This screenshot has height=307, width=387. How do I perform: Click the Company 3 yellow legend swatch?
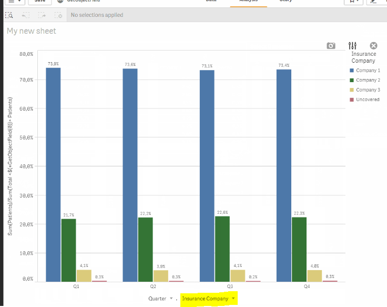tap(352, 90)
